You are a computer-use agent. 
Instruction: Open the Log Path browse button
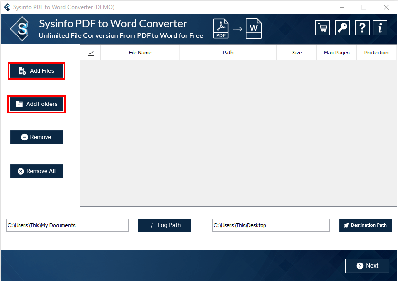(164, 225)
